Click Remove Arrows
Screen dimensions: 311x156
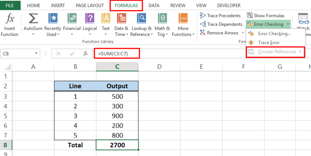pos(219,33)
